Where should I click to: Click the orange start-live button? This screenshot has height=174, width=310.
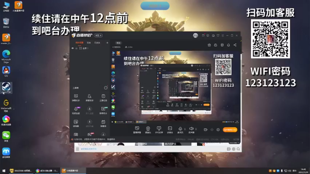coord(230,130)
